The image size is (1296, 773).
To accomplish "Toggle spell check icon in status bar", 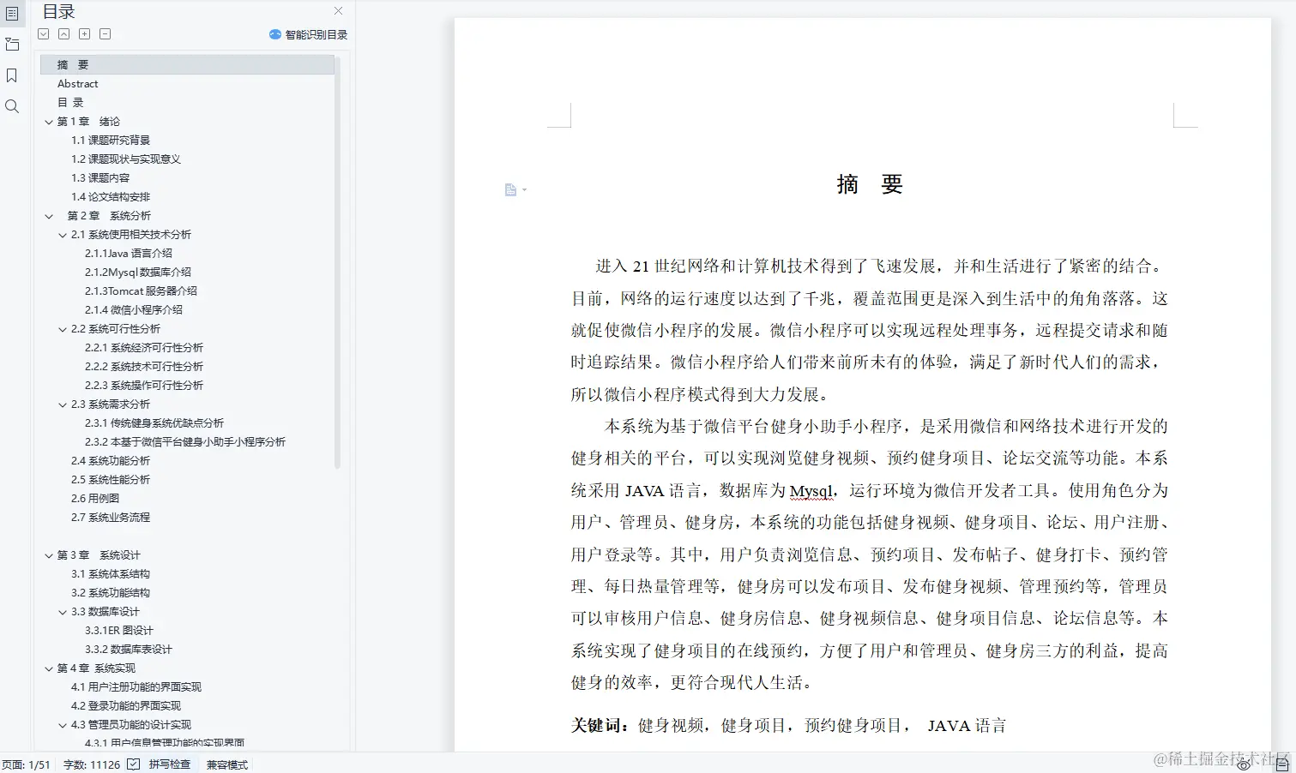I will click(134, 764).
